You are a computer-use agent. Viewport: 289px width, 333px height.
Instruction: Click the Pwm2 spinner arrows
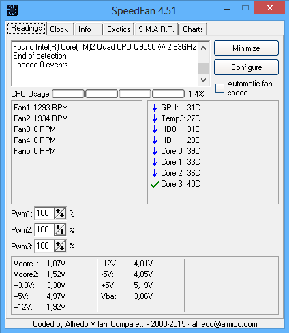click(x=60, y=229)
